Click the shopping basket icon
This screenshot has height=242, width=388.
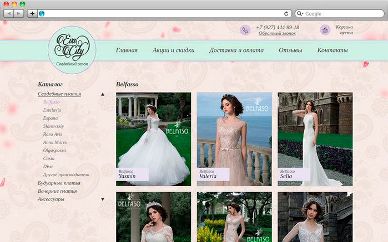click(x=325, y=30)
